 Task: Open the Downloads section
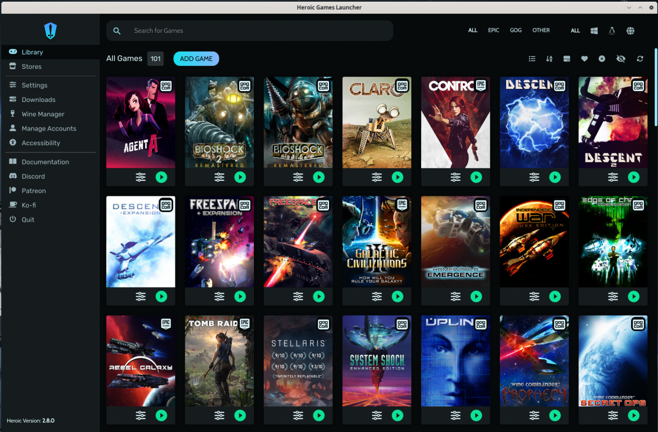coord(38,99)
